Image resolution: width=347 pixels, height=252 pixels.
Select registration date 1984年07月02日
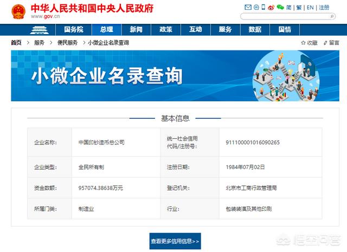click(245, 167)
